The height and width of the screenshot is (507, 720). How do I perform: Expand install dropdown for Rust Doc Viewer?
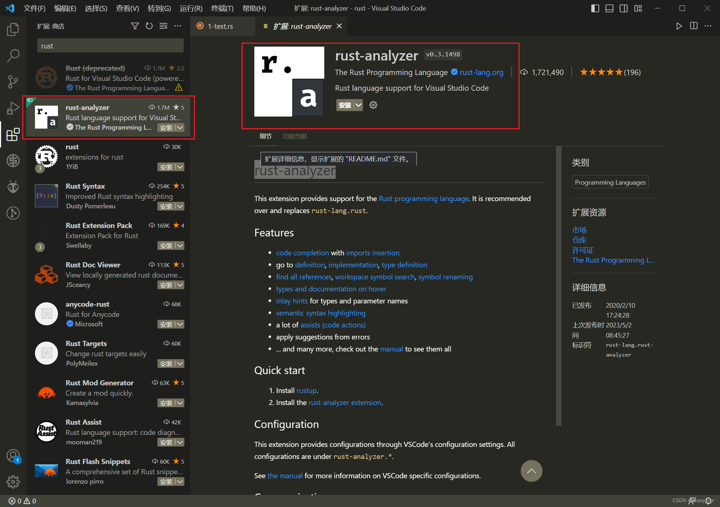(180, 285)
